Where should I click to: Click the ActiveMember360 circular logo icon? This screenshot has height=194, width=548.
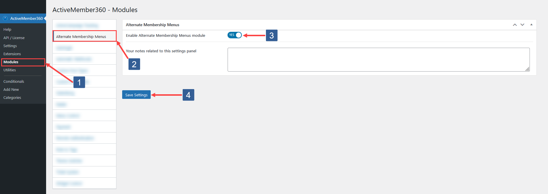(x=5, y=18)
